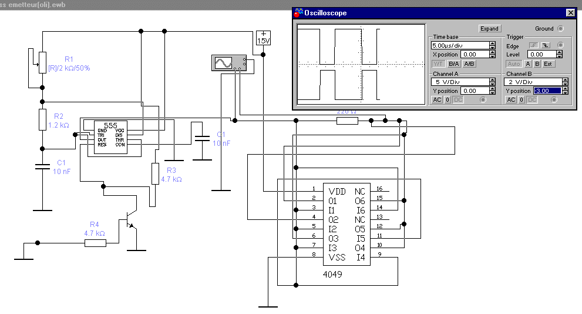This screenshot has height=314, width=582.
Task: Set trigger source to Ext
Action: point(547,64)
